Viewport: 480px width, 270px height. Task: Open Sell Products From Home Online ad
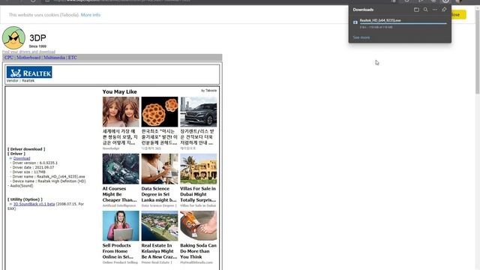pos(118,251)
